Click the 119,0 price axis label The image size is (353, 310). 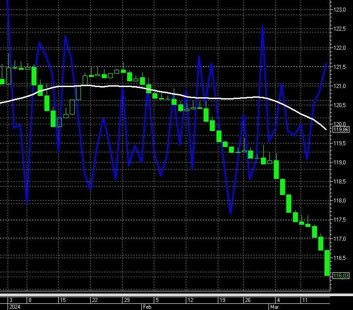[340, 163]
